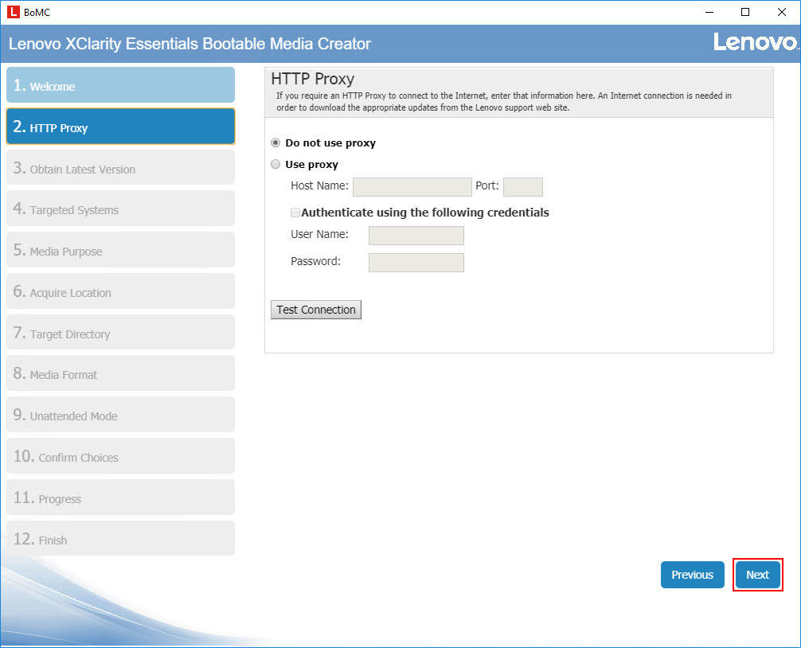Open step 6 Acquire Location
The height and width of the screenshot is (648, 801).
point(120,291)
